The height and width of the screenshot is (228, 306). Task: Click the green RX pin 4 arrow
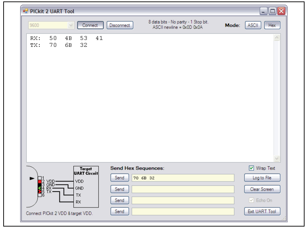point(40,188)
